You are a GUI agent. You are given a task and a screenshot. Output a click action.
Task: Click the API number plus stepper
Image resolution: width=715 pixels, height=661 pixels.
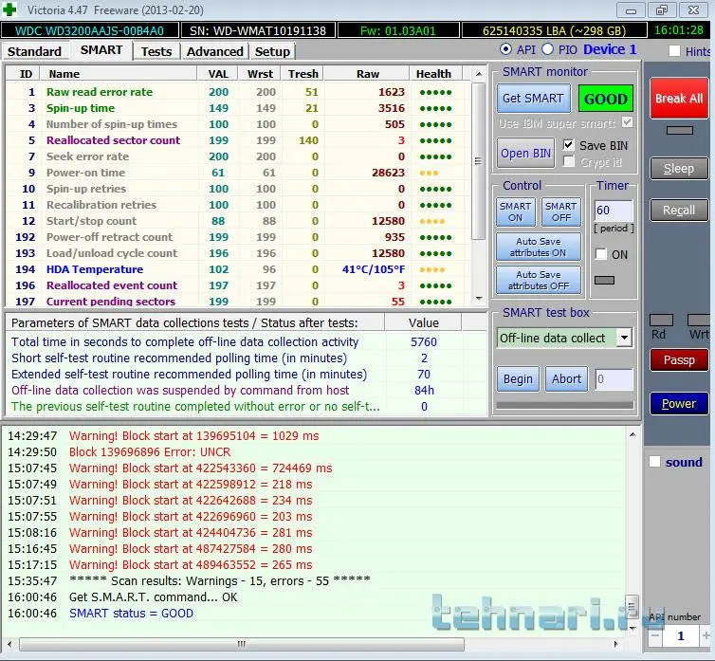point(706,635)
